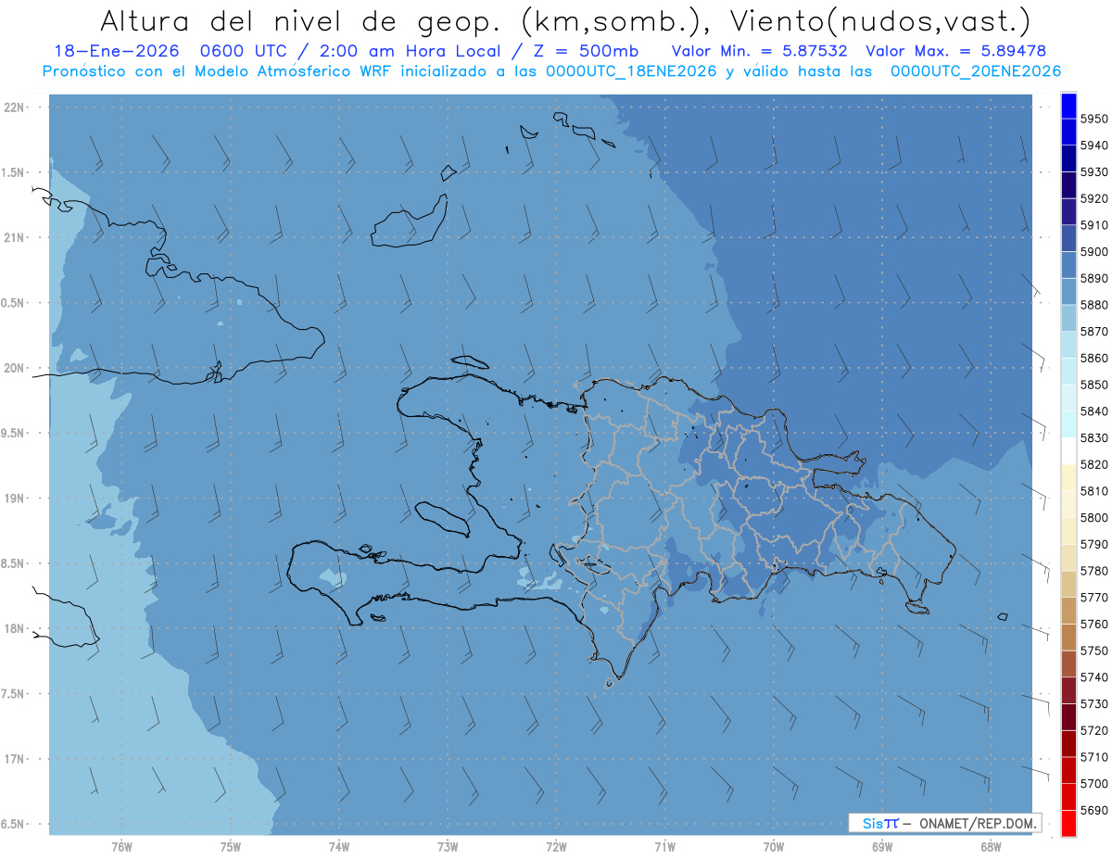Image resolution: width=1112 pixels, height=859 pixels.
Task: Pick the bright red swatch below 5690
Action: (1068, 823)
